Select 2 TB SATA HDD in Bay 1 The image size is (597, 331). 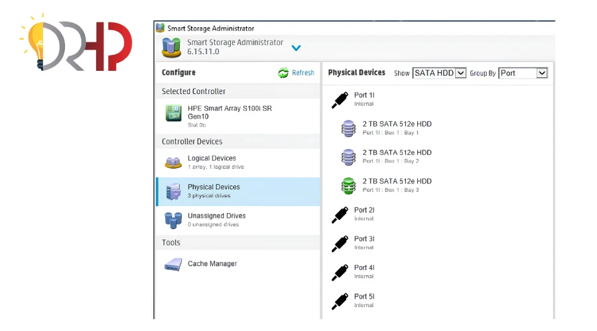(x=397, y=124)
